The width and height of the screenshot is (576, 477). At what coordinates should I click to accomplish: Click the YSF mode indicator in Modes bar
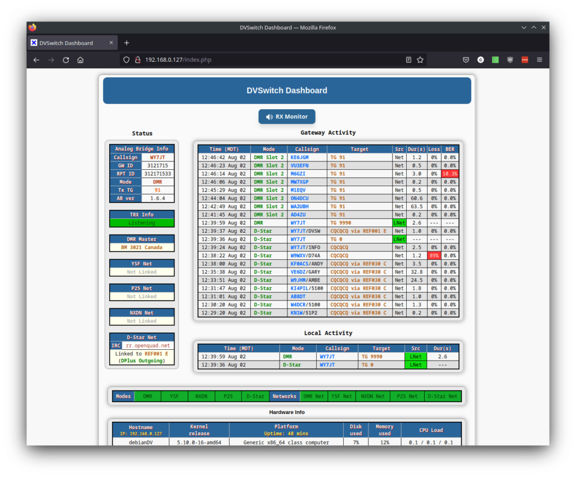pyautogui.click(x=174, y=396)
